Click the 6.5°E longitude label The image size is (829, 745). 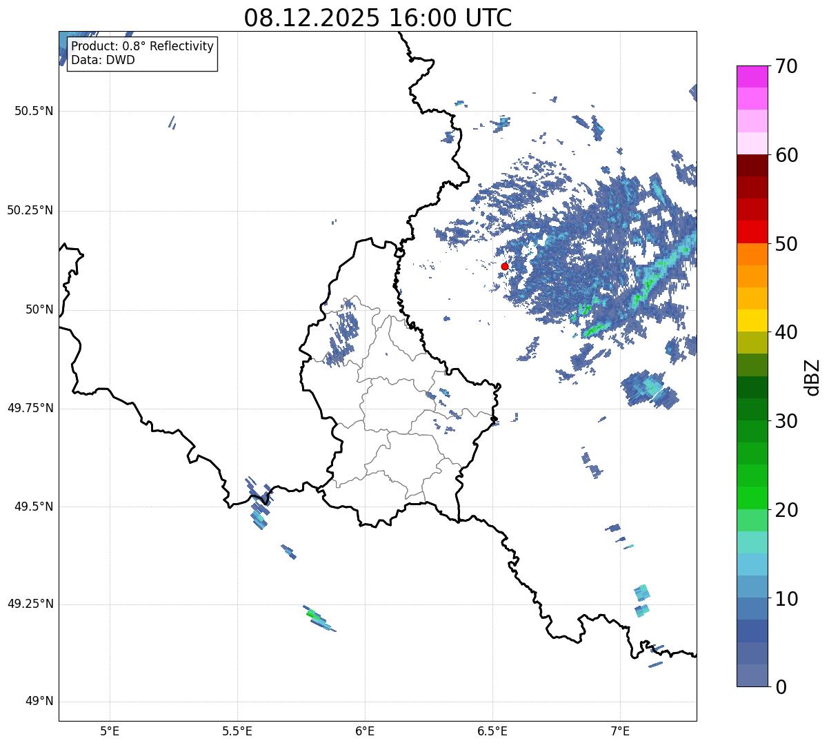click(492, 731)
